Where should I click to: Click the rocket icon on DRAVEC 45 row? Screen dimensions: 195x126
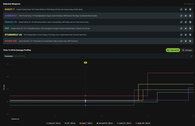click(186, 22)
